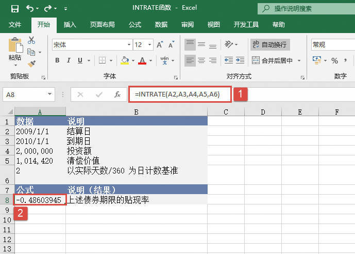
Task: Open the 文件 (File) menu
Action: [x=15, y=25]
